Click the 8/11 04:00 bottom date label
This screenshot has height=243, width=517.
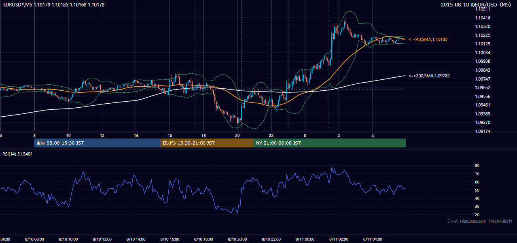(373, 239)
